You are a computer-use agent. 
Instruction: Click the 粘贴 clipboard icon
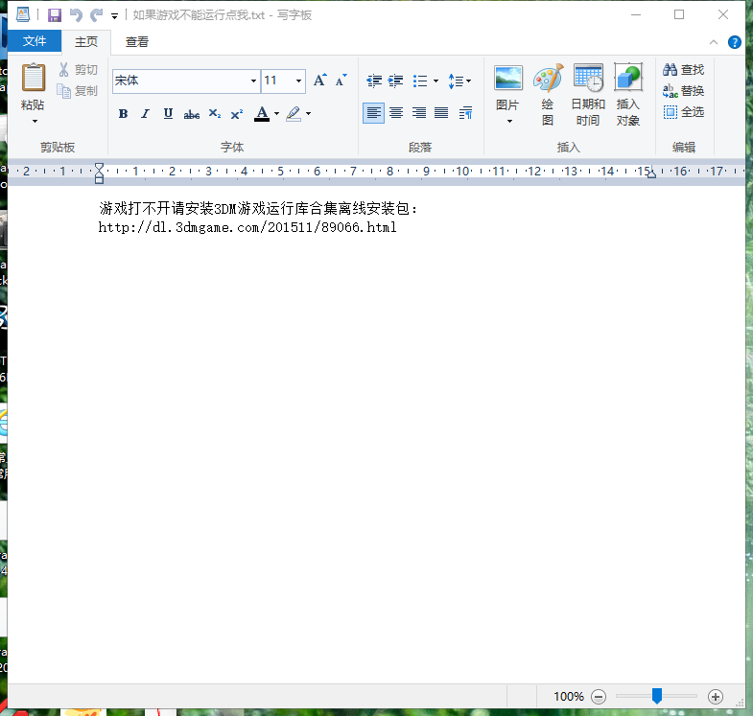(x=34, y=77)
